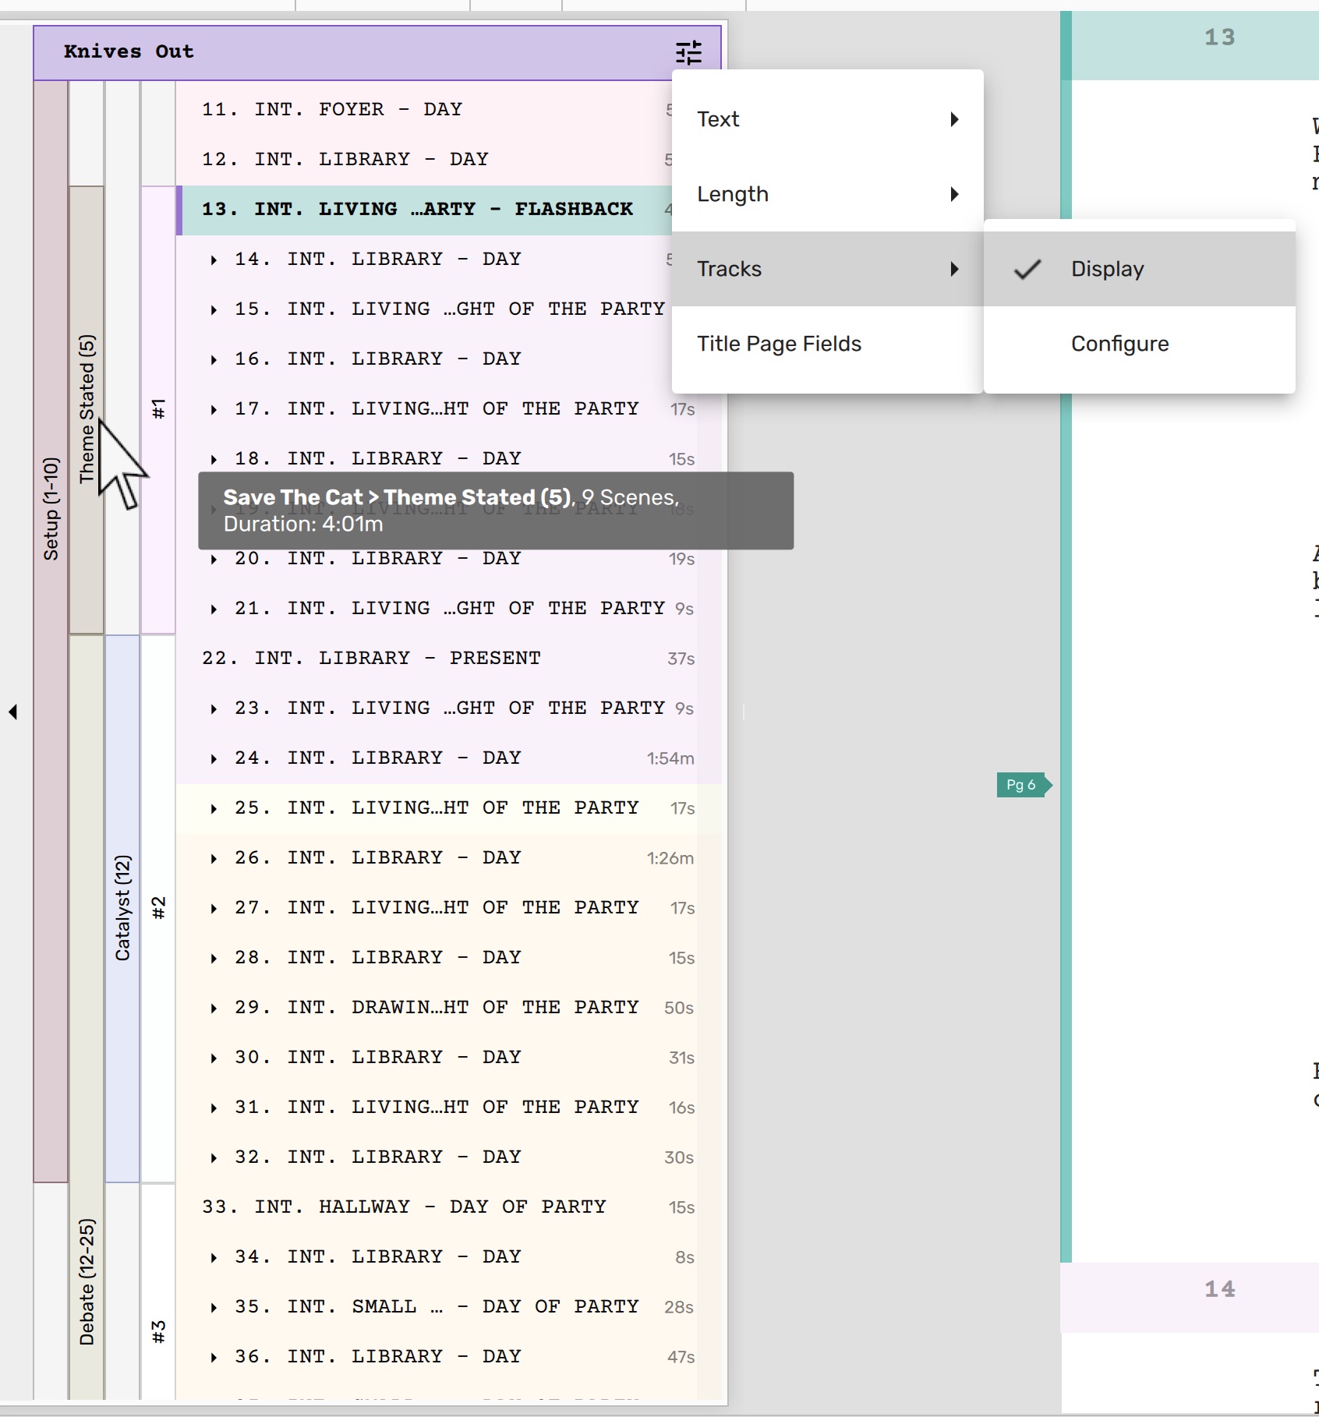Select scene 33 INT. HALLWAY - DAY OF PARTY

(x=403, y=1207)
